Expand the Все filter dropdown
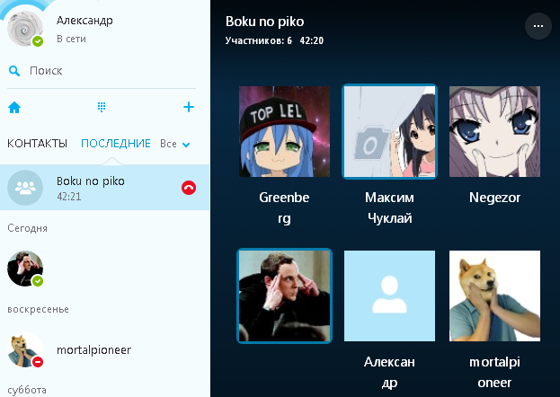 (x=175, y=144)
